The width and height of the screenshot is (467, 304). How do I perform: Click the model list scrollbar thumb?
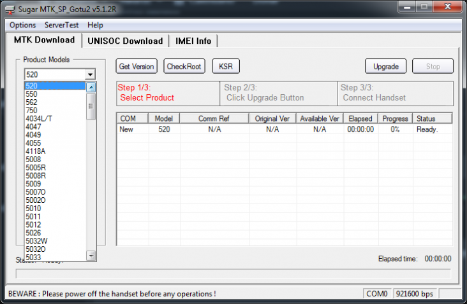click(x=91, y=106)
